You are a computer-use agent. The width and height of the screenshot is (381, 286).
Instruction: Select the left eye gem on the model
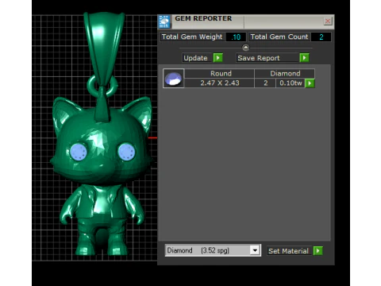(79, 152)
